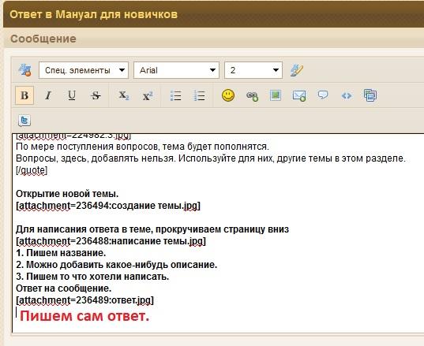Open the Arial font dropdown
Image resolution: width=424 pixels, height=346 pixels.
(x=176, y=70)
